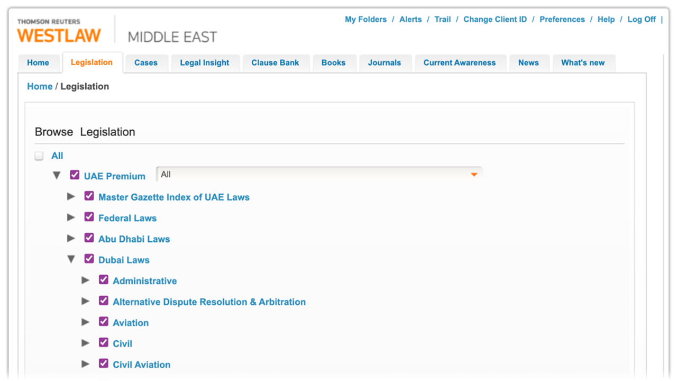Check the All checkbox
The width and height of the screenshot is (677, 381).
click(x=39, y=156)
